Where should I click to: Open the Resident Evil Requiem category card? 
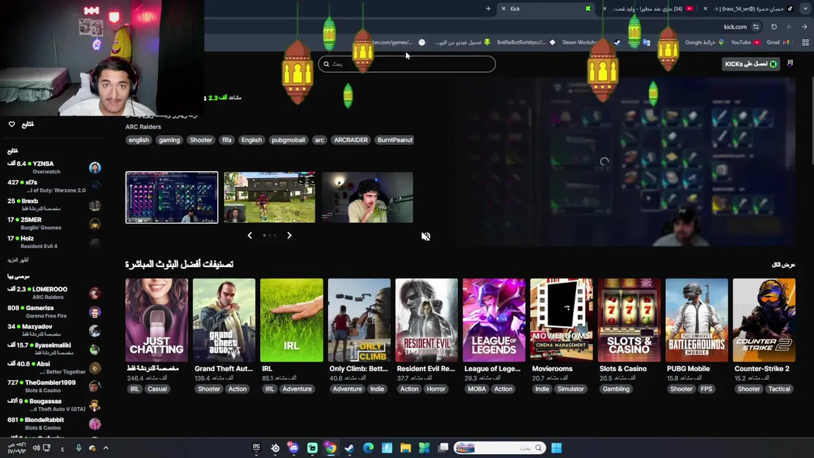[427, 320]
